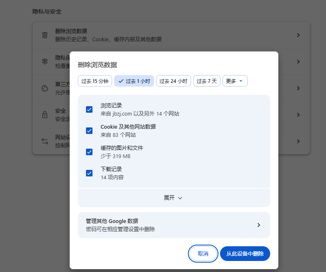
Task: Choose the 过去 24 小时 time range
Action: 174,81
